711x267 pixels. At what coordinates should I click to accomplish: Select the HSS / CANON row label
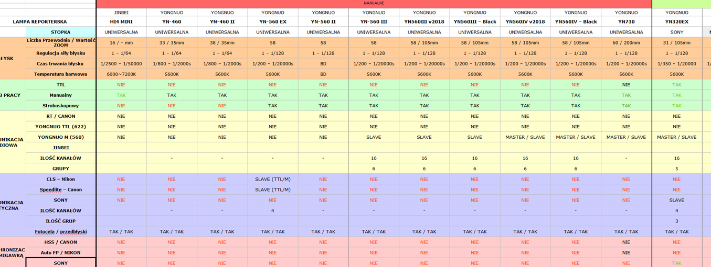[61, 242]
